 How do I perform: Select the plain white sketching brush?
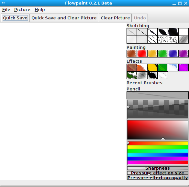(183, 32)
